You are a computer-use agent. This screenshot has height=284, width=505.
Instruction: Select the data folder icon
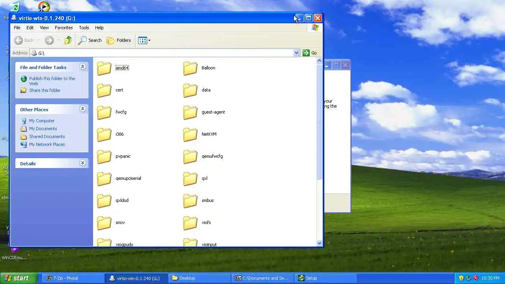pyautogui.click(x=190, y=90)
